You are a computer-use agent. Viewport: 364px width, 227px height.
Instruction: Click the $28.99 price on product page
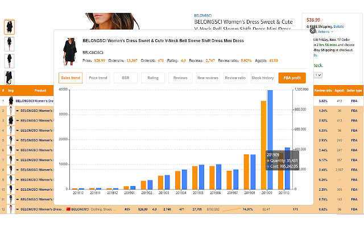tap(313, 20)
